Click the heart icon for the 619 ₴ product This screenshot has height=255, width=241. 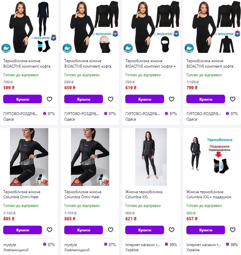pyautogui.click(x=172, y=99)
